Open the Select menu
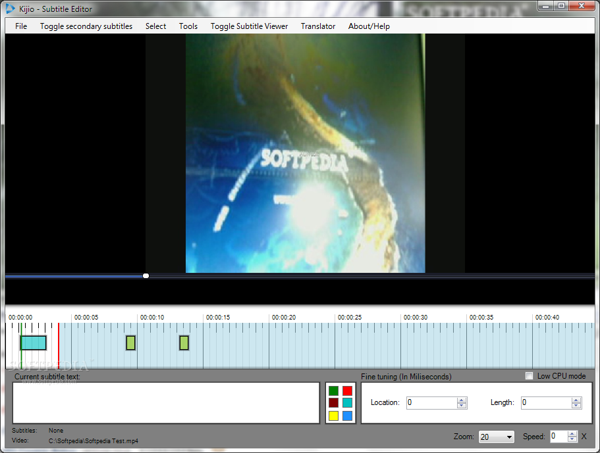600x453 pixels. click(x=155, y=26)
